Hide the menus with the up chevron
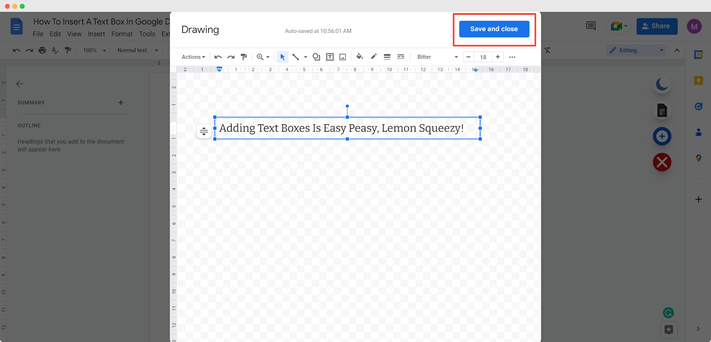Screen dimensions: 711x342 677,50
